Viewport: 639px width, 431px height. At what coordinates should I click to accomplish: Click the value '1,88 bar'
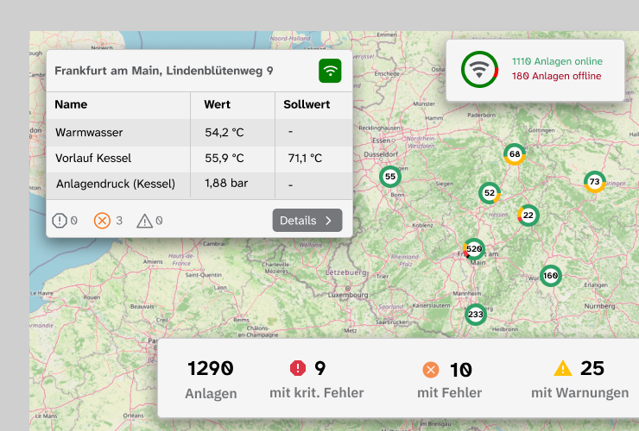click(226, 183)
